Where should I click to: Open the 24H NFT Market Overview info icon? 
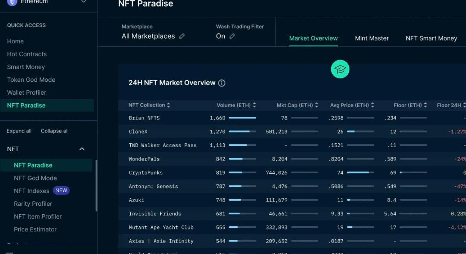[222, 83]
